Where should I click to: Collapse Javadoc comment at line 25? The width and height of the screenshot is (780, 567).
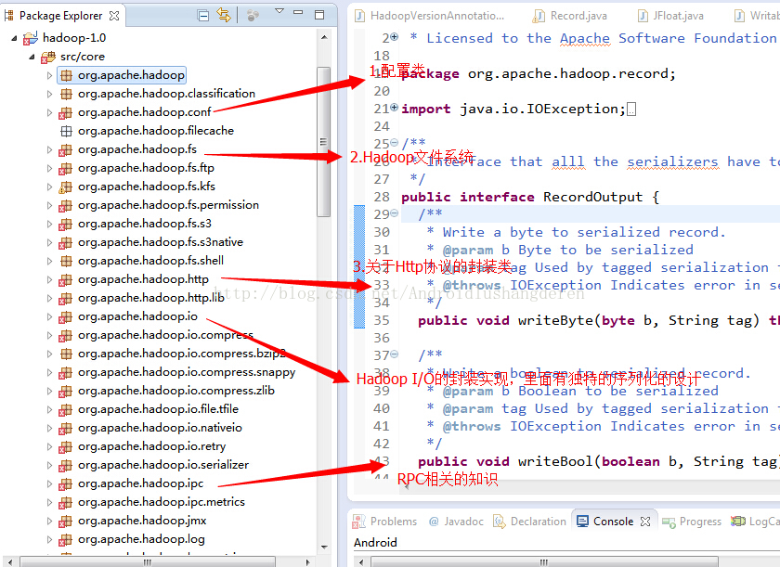pyautogui.click(x=395, y=143)
